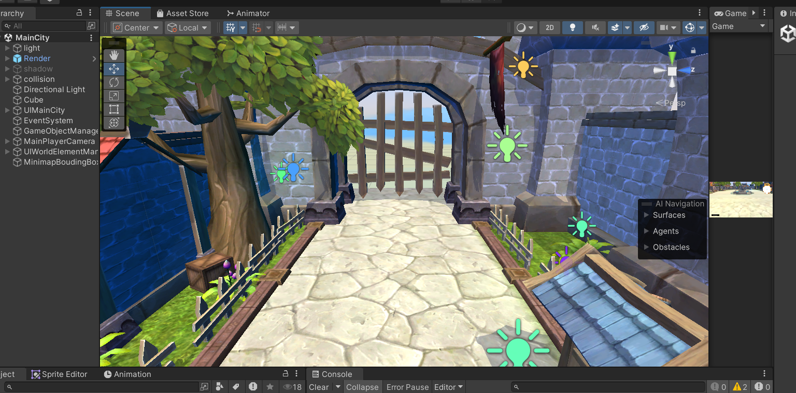The width and height of the screenshot is (796, 393).
Task: Click the orange light gizmo in scene
Action: 523,66
